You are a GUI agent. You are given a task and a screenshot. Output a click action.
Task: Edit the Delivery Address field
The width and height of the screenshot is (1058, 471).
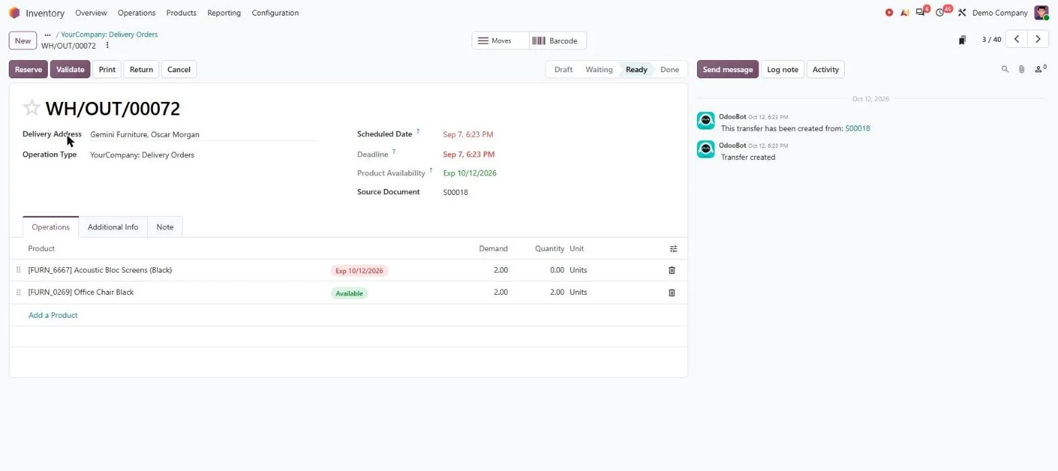click(204, 134)
